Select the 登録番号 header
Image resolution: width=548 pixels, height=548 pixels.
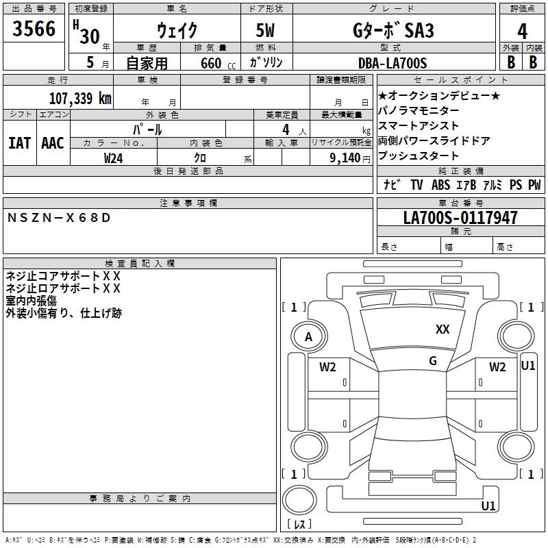(x=245, y=79)
